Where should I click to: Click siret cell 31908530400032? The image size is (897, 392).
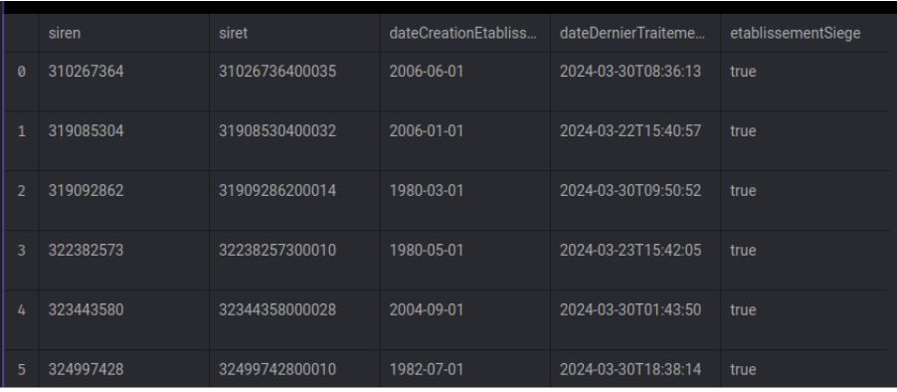click(277, 131)
